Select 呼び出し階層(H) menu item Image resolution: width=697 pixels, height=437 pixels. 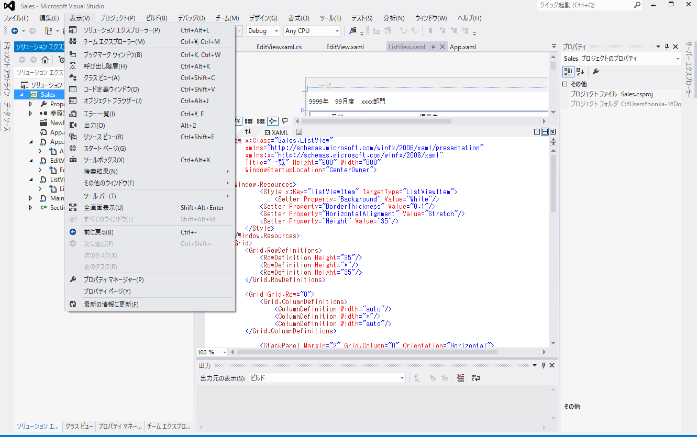point(150,66)
